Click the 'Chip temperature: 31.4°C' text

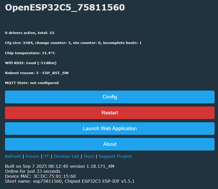pyautogui.click(x=30, y=53)
